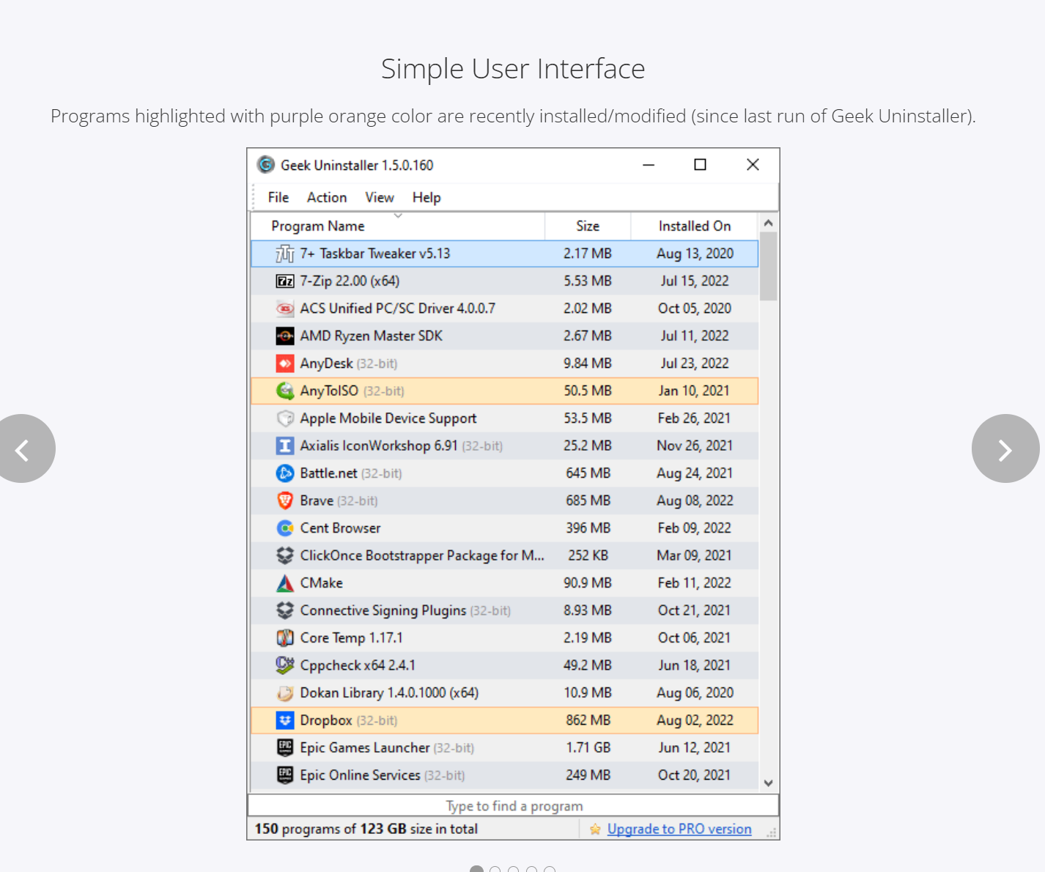The height and width of the screenshot is (872, 1045).
Task: Select ACS Unified PC/SC Driver 4.0.0.7 name
Action: pyautogui.click(x=398, y=308)
